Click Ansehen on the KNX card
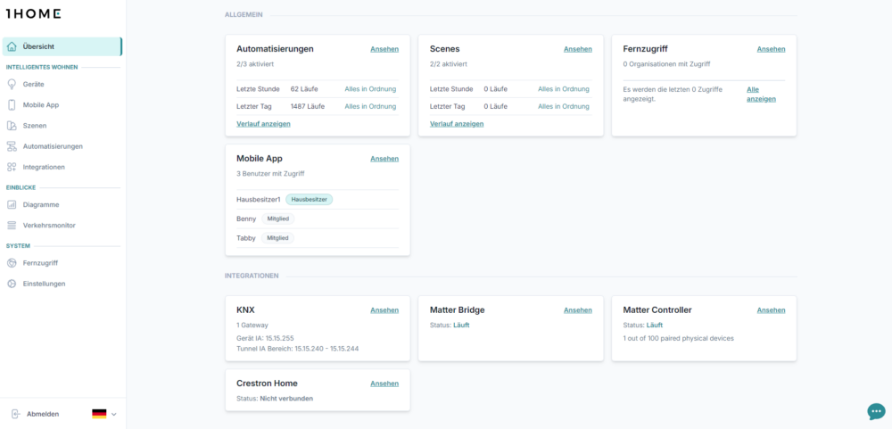The image size is (892, 429). click(384, 310)
